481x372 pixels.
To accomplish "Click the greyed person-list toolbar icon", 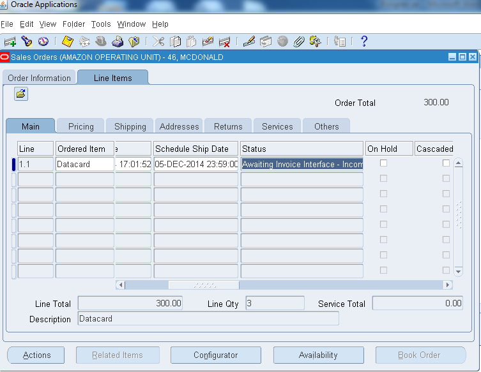I will point(340,41).
